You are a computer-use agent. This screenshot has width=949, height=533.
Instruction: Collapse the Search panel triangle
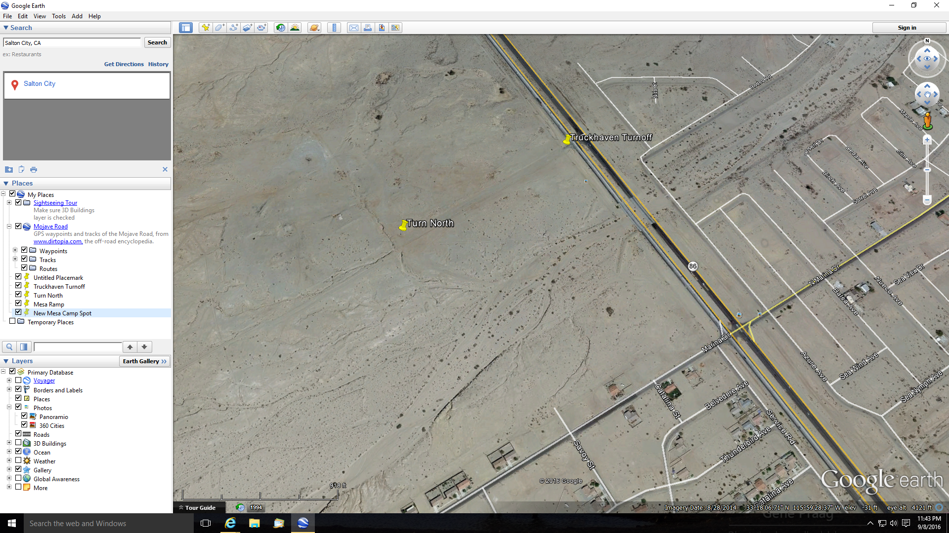(x=6, y=28)
